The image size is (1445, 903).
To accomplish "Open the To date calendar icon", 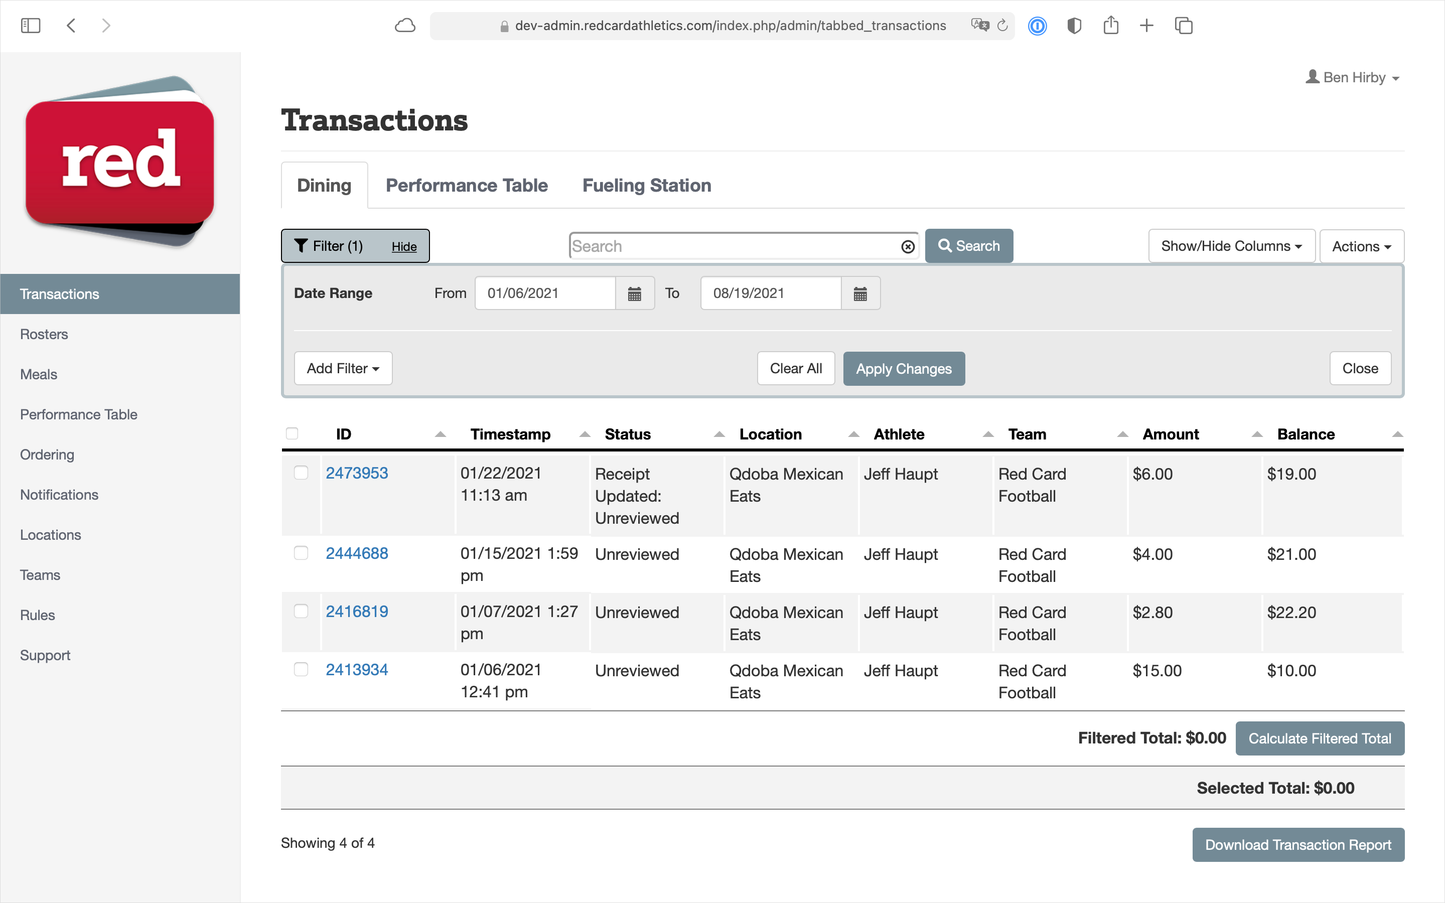I will tap(860, 293).
